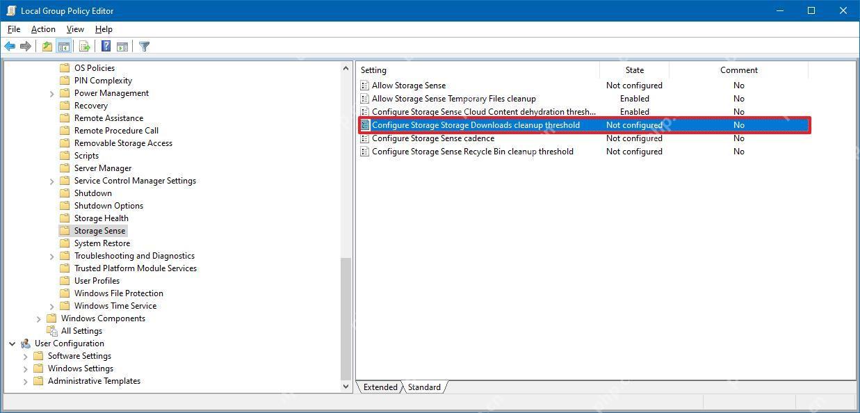Click the System Restore folder icon
This screenshot has height=413, width=860.
click(65, 243)
